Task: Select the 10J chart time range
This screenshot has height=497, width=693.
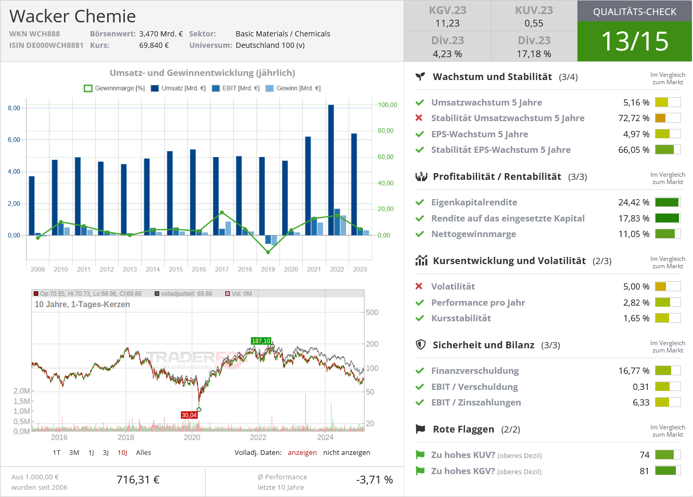Action: tap(122, 453)
